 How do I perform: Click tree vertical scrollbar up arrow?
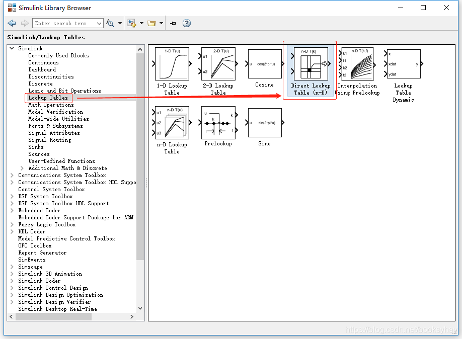pos(140,49)
